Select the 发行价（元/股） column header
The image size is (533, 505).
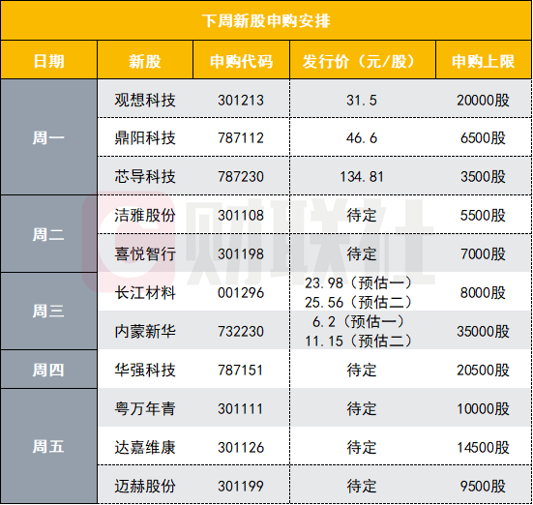363,60
